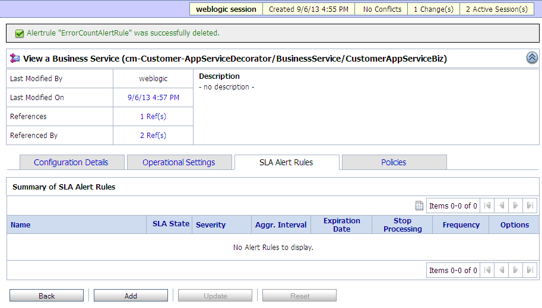Open table customization icon above the alert rules table
Screen dimensions: 542x308
pos(419,206)
